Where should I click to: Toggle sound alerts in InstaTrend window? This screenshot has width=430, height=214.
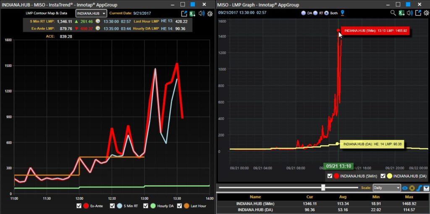(x=201, y=13)
